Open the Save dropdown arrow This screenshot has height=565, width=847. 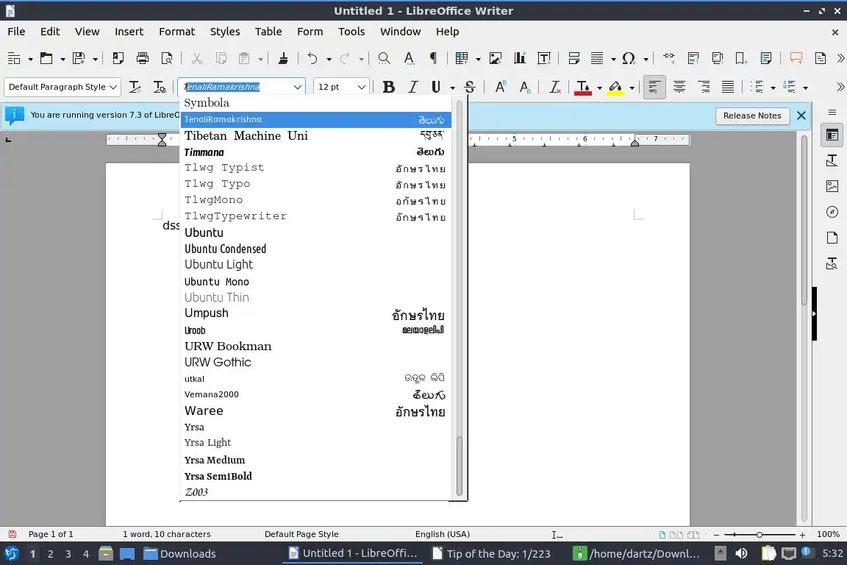95,59
